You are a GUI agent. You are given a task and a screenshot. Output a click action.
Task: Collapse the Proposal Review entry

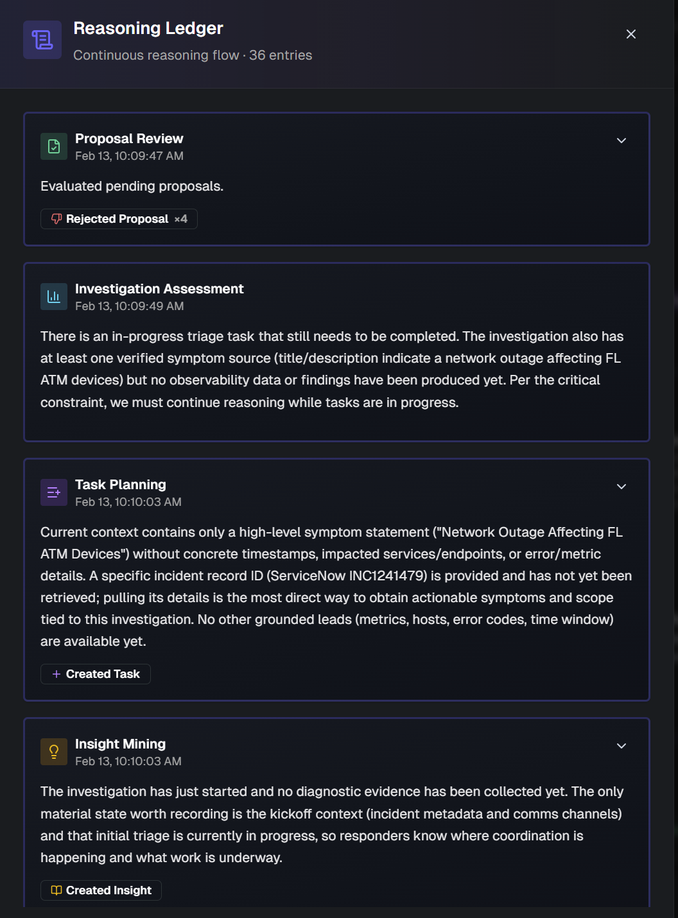[621, 140]
